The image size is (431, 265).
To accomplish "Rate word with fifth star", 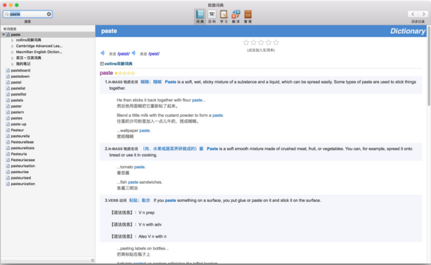I will click(276, 42).
